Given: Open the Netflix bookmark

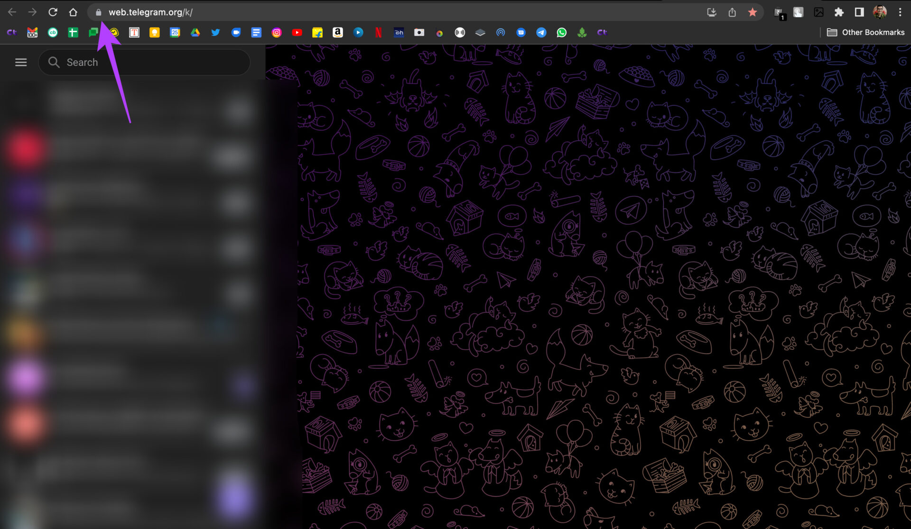Looking at the screenshot, I should 378,32.
